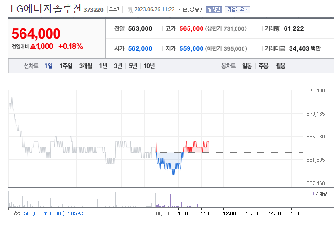
Task: Switch to the 월봉 candlestick chart
Action: (280, 66)
